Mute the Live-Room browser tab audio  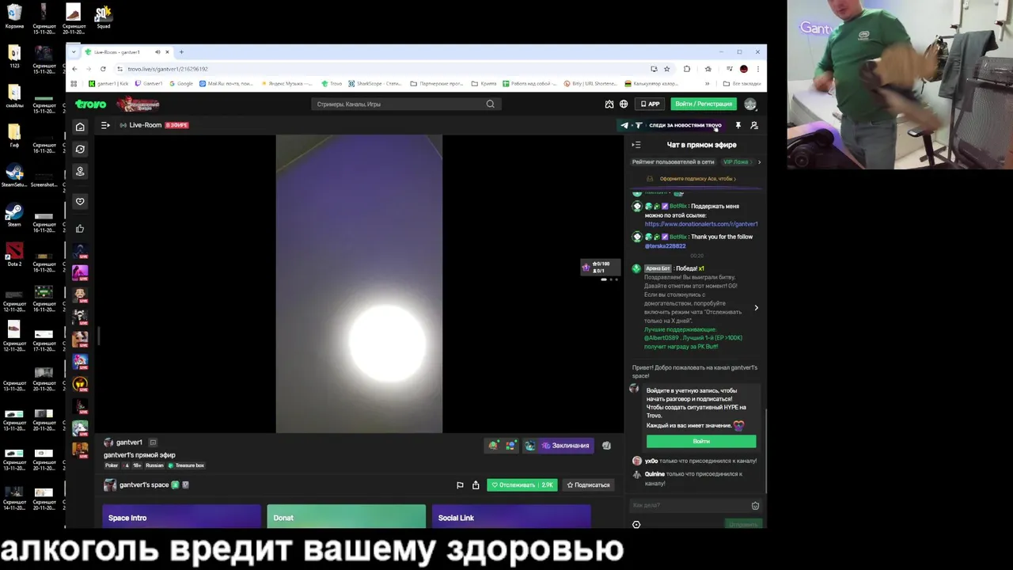[x=157, y=52]
